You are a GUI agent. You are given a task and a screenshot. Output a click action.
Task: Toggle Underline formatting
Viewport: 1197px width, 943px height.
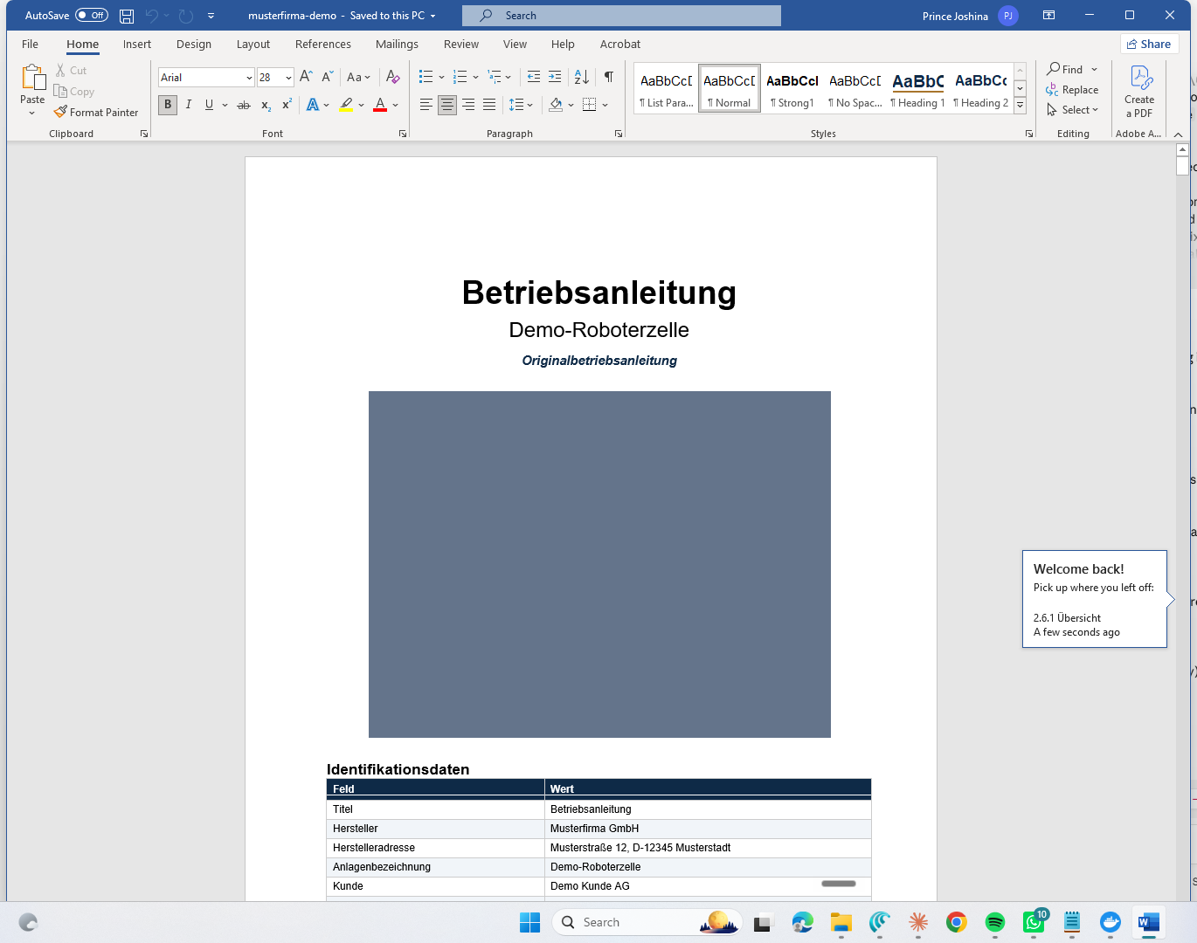click(209, 105)
